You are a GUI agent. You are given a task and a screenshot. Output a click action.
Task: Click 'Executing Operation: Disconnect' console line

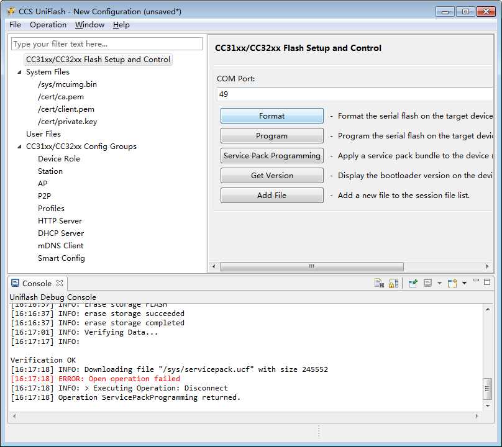tap(119, 388)
